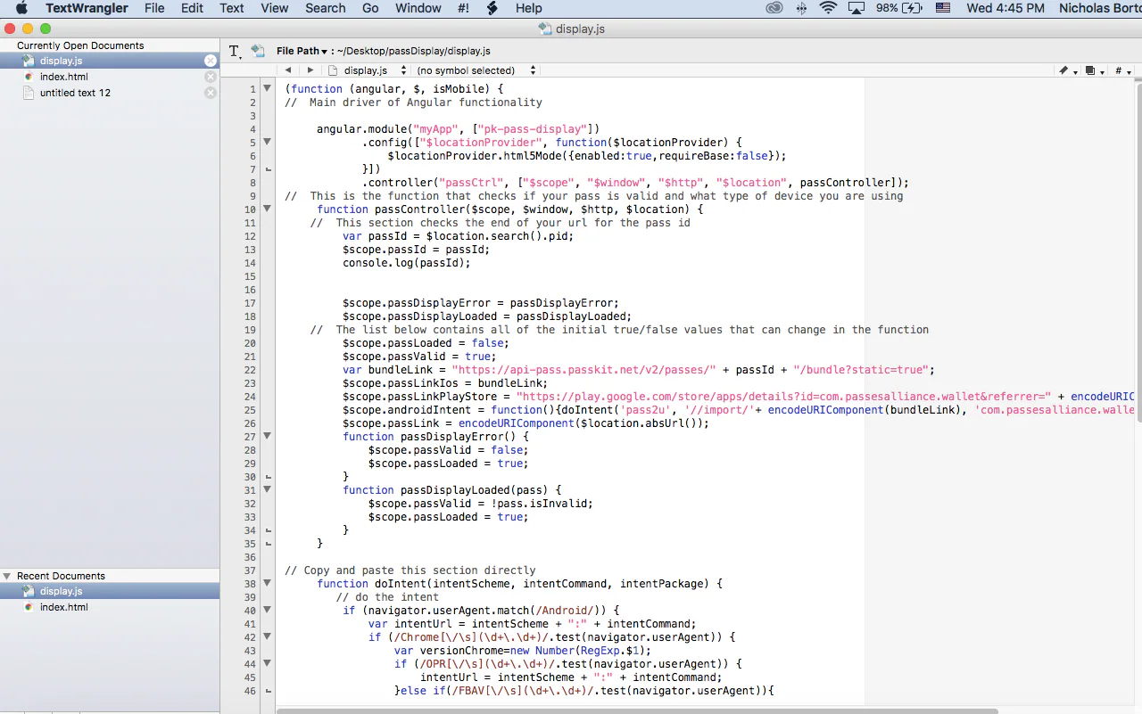Collapse the Recent Documents section triangle
The height and width of the screenshot is (714, 1142).
click(x=7, y=576)
